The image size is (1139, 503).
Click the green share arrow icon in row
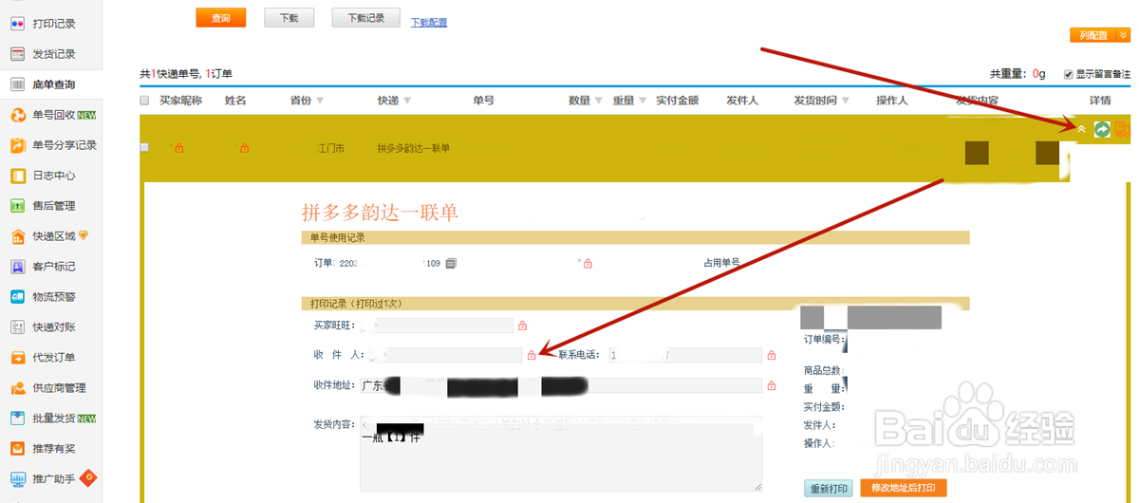click(1101, 129)
